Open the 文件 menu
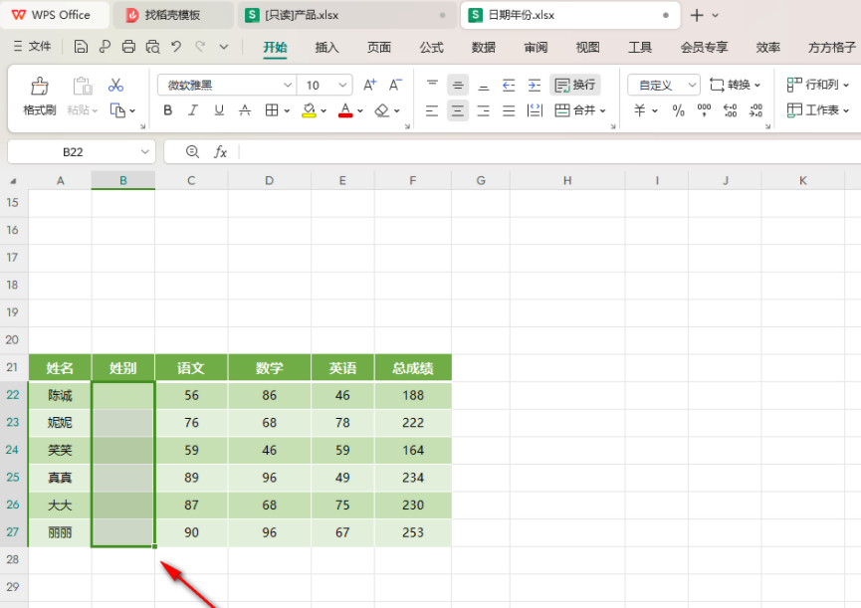The height and width of the screenshot is (608, 861). (33, 47)
